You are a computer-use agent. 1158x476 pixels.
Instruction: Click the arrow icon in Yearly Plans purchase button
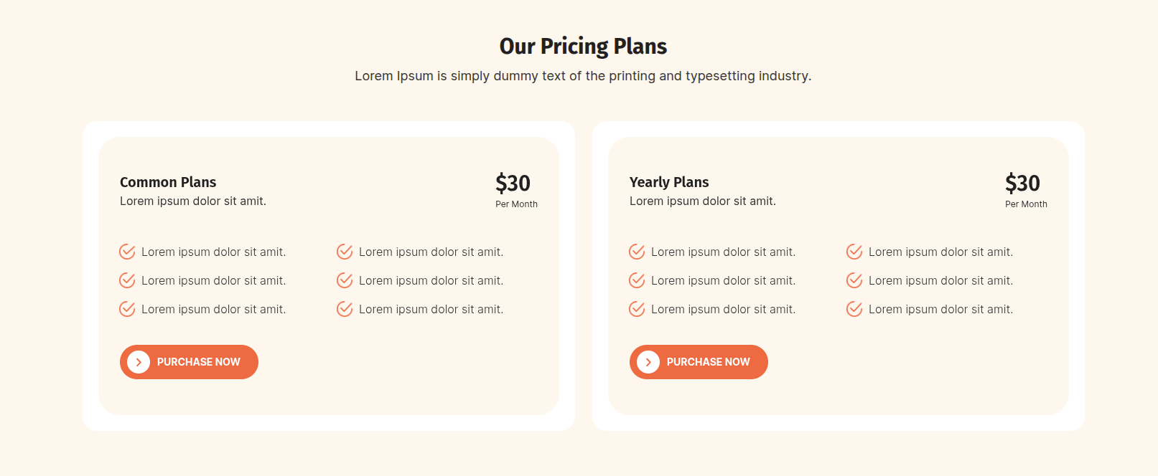click(648, 362)
